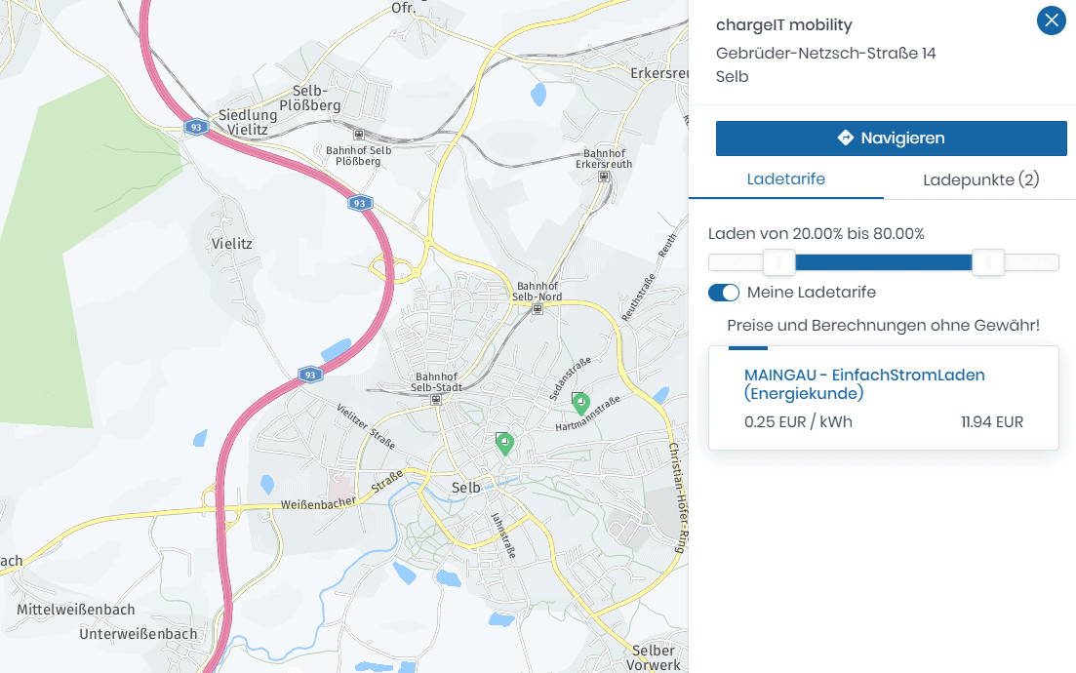1076x673 pixels.
Task: Switch to the Ladetarife tab
Action: point(786,179)
